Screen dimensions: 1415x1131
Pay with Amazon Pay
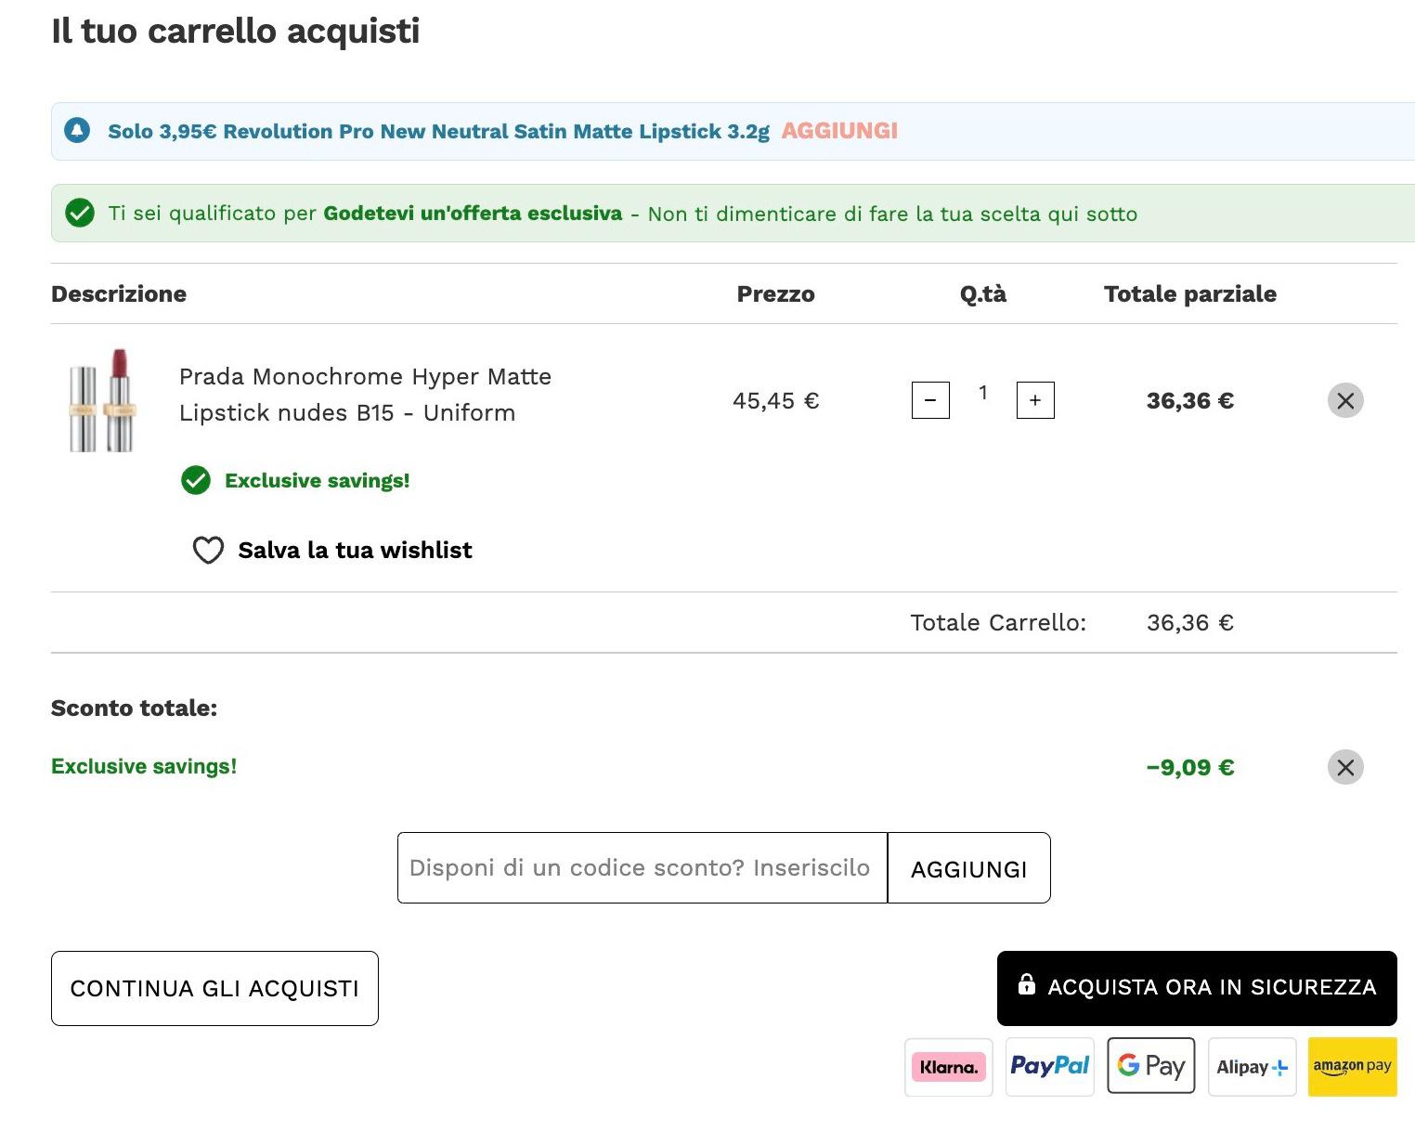click(x=1353, y=1067)
